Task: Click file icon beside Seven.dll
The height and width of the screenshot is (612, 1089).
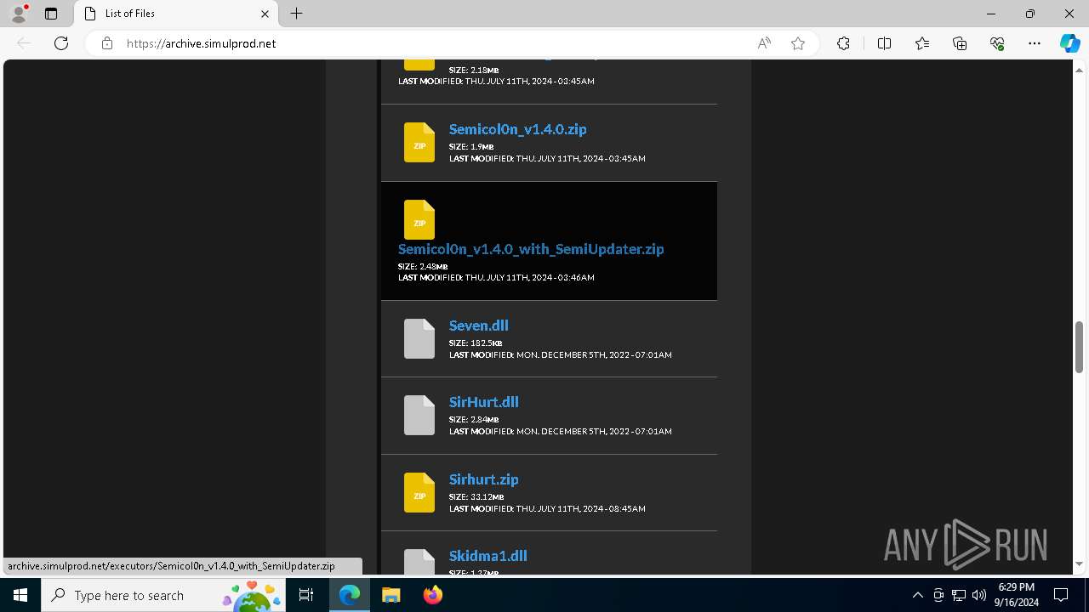Action: pyautogui.click(x=419, y=338)
